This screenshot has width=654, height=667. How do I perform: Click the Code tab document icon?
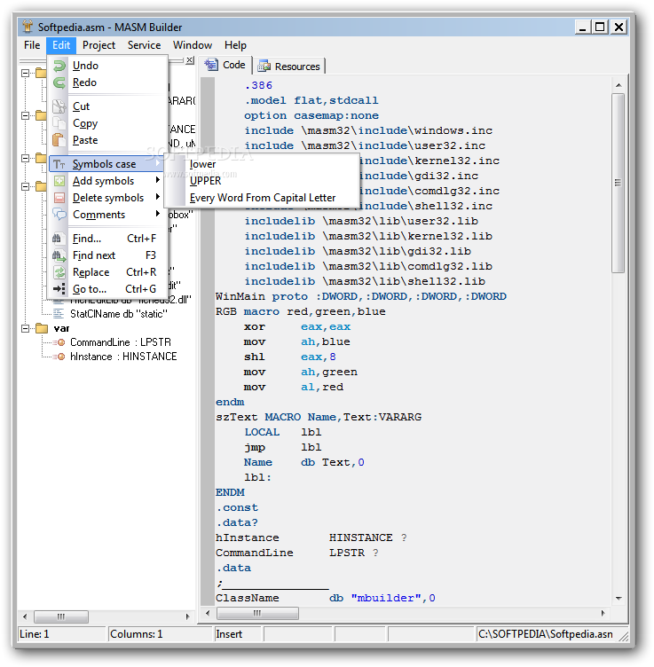pyautogui.click(x=210, y=65)
